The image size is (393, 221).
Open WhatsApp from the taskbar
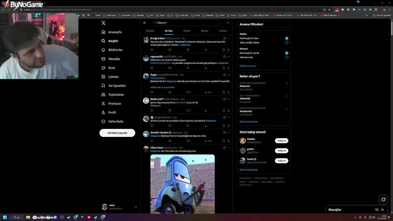103,217
